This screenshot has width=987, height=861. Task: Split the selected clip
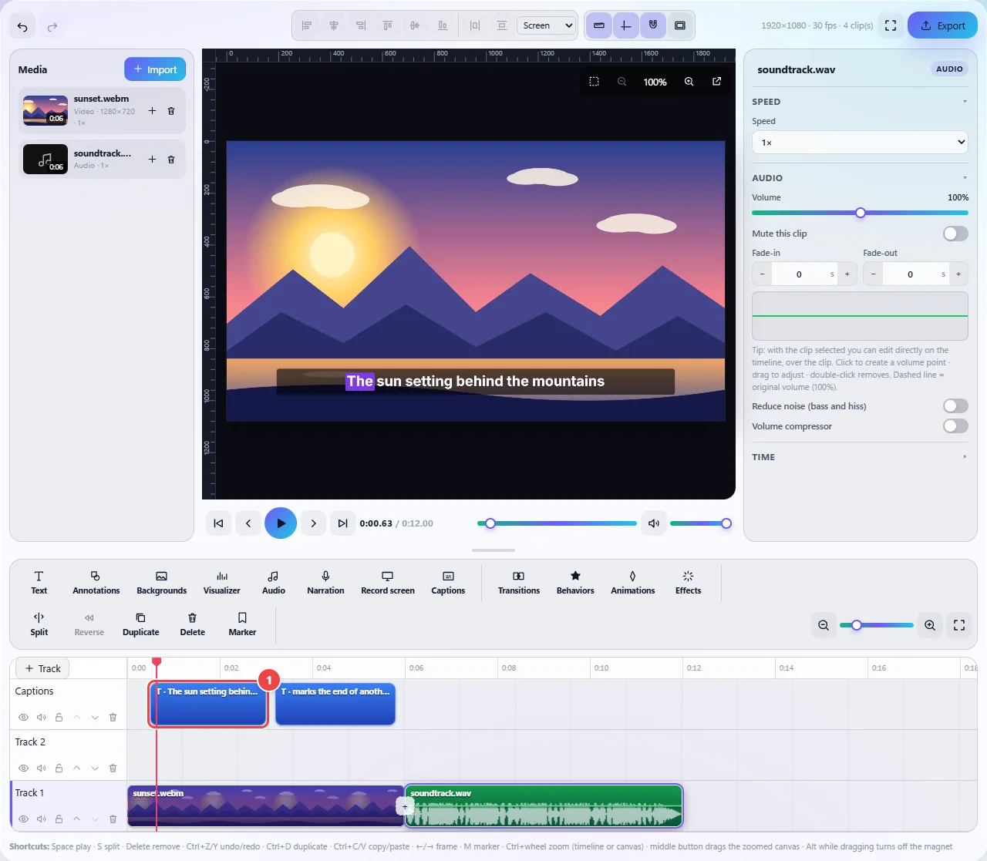point(39,624)
